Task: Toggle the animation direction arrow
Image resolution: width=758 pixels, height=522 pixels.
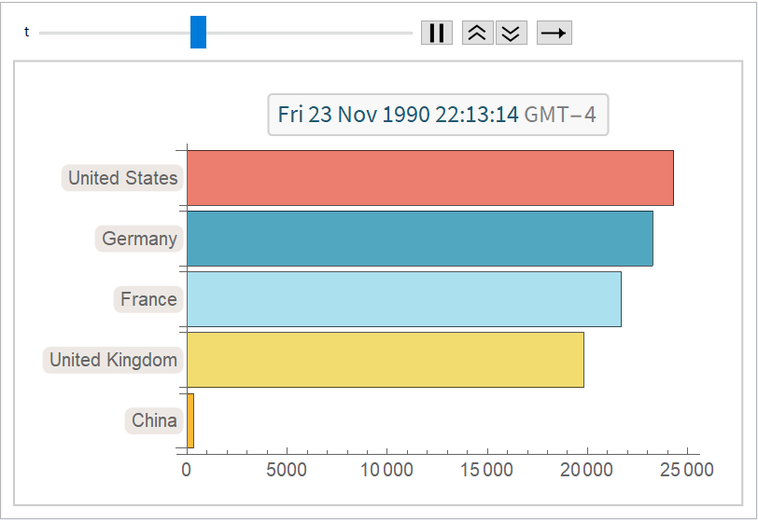Action: click(554, 33)
